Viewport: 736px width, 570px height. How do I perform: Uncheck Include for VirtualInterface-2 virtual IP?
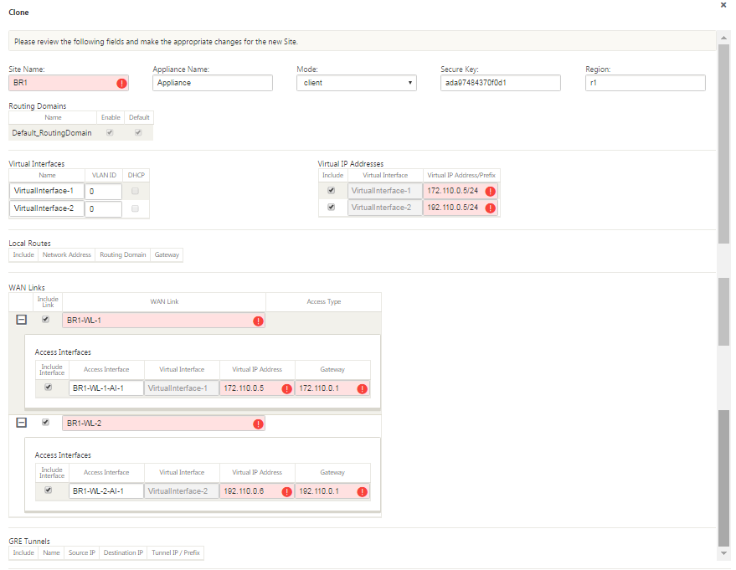[332, 207]
